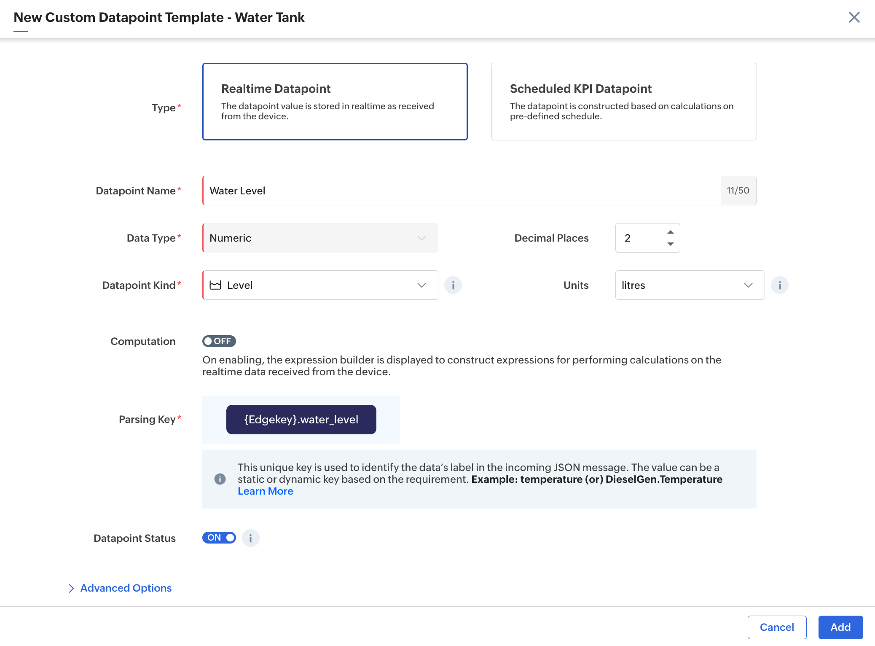Turn off the Datapoint Status toggle
Viewport: 875px width, 646px height.
[x=219, y=538]
